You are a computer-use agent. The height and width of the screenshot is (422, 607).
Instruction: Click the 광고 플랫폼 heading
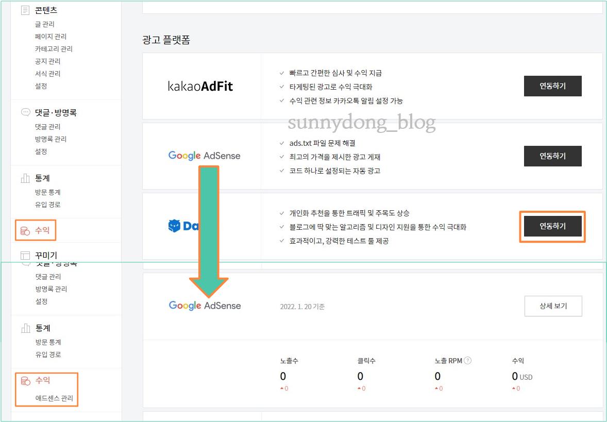point(166,40)
